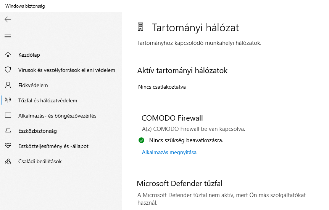Open the hamburger navigation menu
Viewport: 329px width, 210px height.
tap(8, 37)
